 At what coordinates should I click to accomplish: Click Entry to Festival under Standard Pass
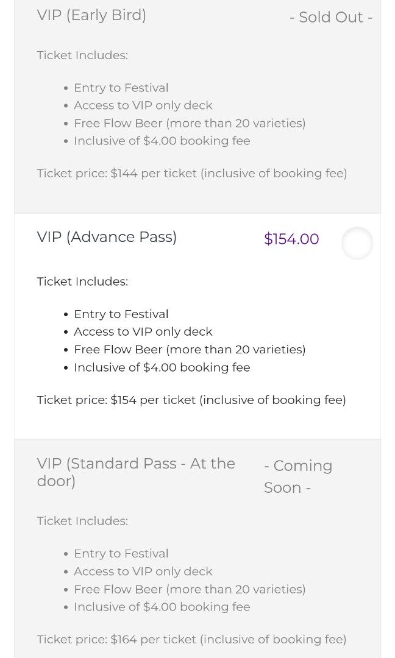point(121,553)
